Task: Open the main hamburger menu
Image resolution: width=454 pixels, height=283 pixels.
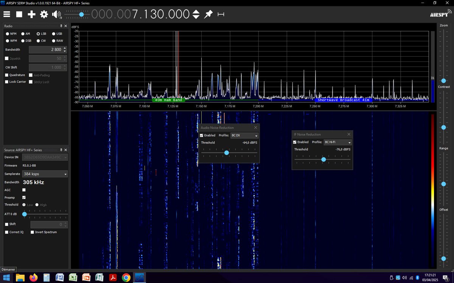Action: click(x=7, y=14)
